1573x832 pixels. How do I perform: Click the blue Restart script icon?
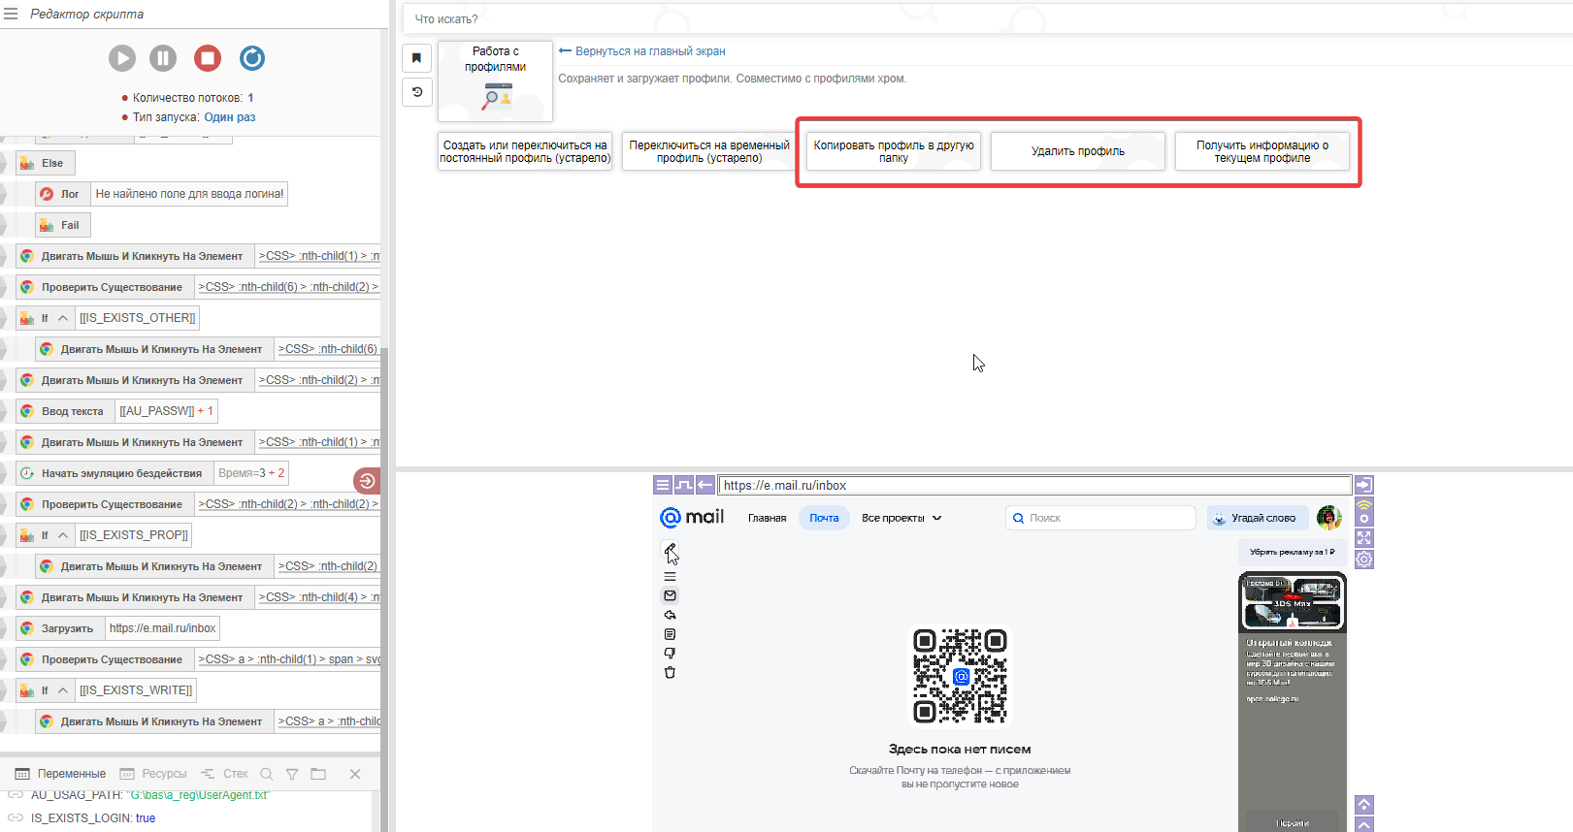click(252, 58)
